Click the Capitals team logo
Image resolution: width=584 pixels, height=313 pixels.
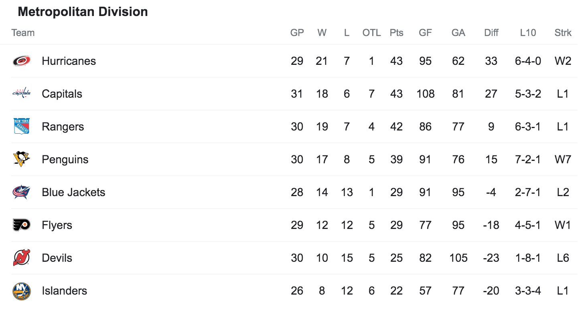click(x=21, y=94)
